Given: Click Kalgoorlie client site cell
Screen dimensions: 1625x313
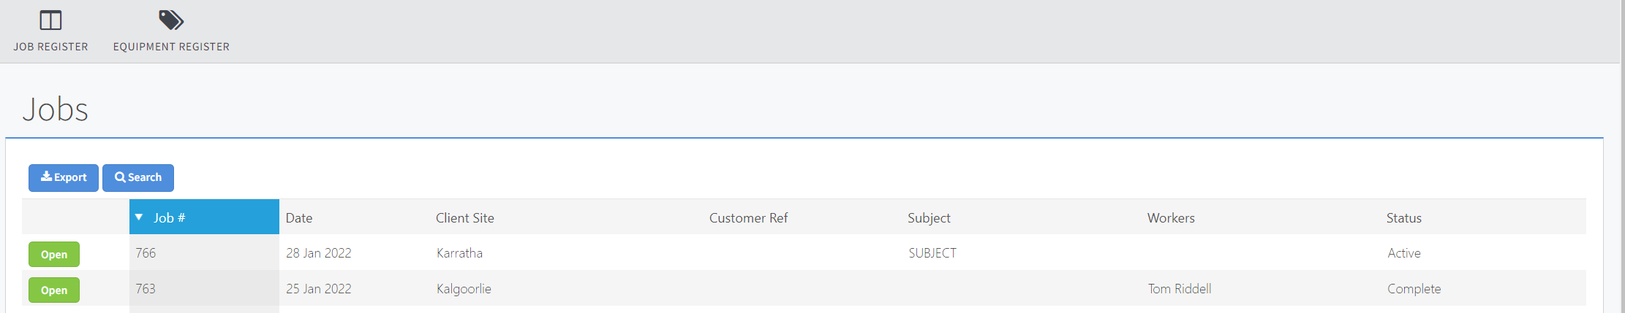Looking at the screenshot, I should [x=464, y=289].
